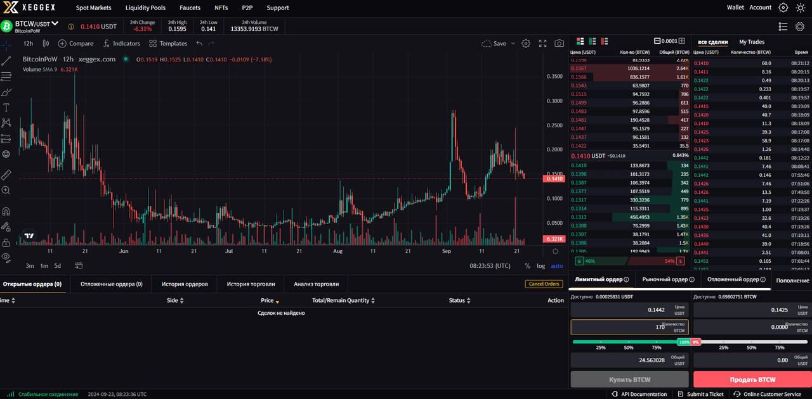The width and height of the screenshot is (812, 399).
Task: Select the crosshair cursor tool
Action: pos(6,46)
